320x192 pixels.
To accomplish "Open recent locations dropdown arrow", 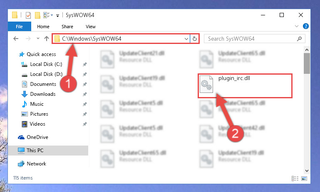I will click(38, 38).
